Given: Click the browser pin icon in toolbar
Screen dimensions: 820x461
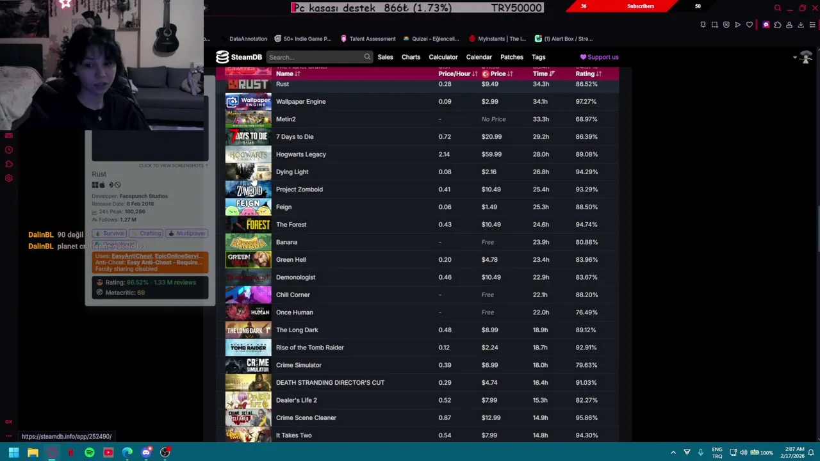Looking at the screenshot, I should [x=703, y=25].
